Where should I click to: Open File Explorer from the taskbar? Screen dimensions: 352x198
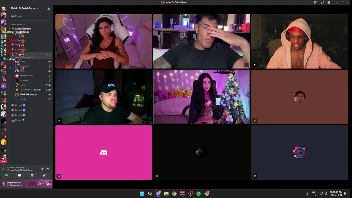(166, 194)
